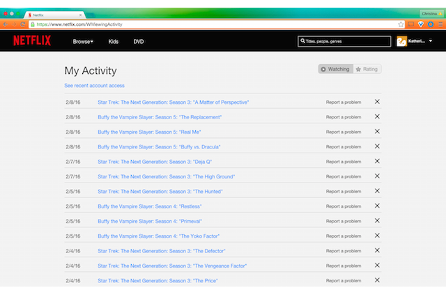This screenshot has width=446, height=297.
Task: Delete the "Buffy vs. Dracula" history entry
Action: click(x=377, y=146)
